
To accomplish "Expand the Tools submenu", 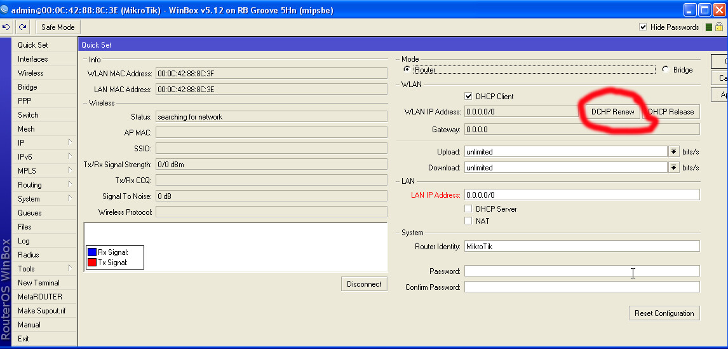I will pyautogui.click(x=71, y=268).
